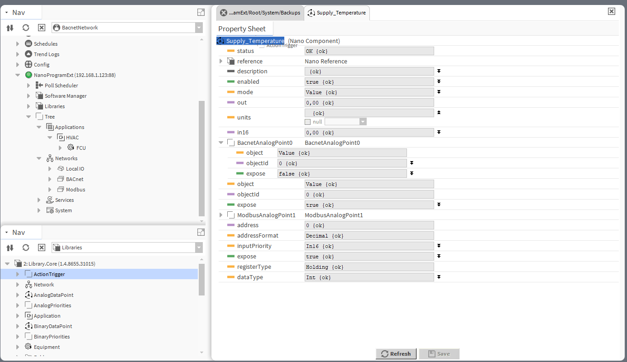Select ActionTrigger in the Libraries tree
Image resolution: width=627 pixels, height=362 pixels.
tap(49, 274)
